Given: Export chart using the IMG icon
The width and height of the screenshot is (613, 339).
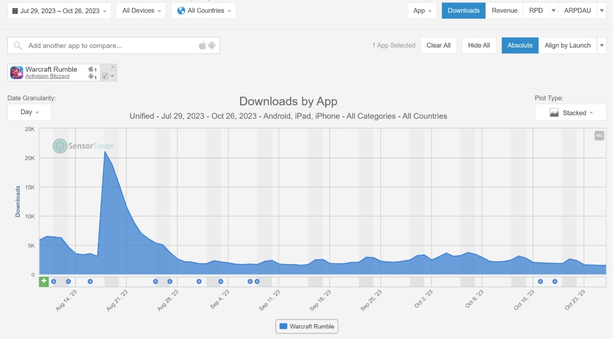Looking at the screenshot, I should coord(599,136).
